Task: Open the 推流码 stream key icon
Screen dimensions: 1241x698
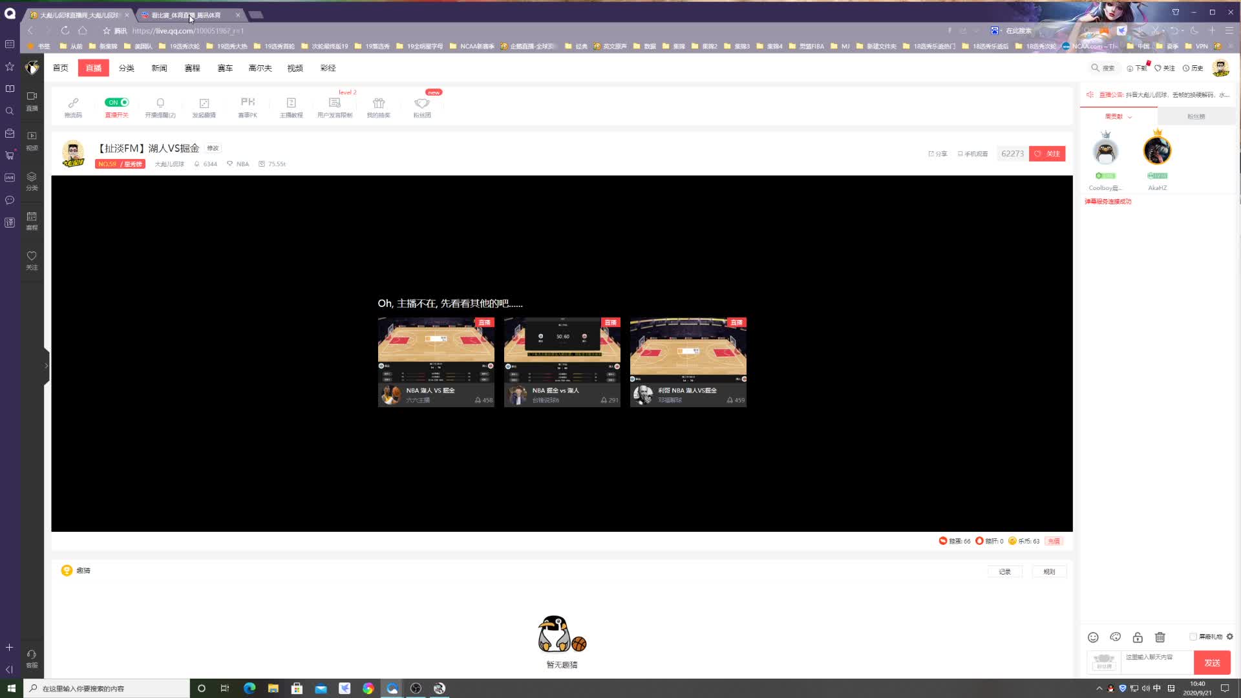Action: tap(73, 103)
